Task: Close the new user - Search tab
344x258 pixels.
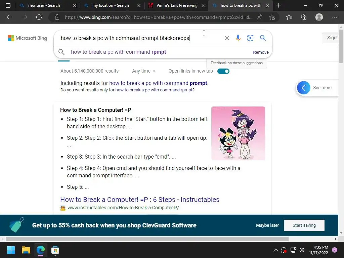Action: (75, 5)
